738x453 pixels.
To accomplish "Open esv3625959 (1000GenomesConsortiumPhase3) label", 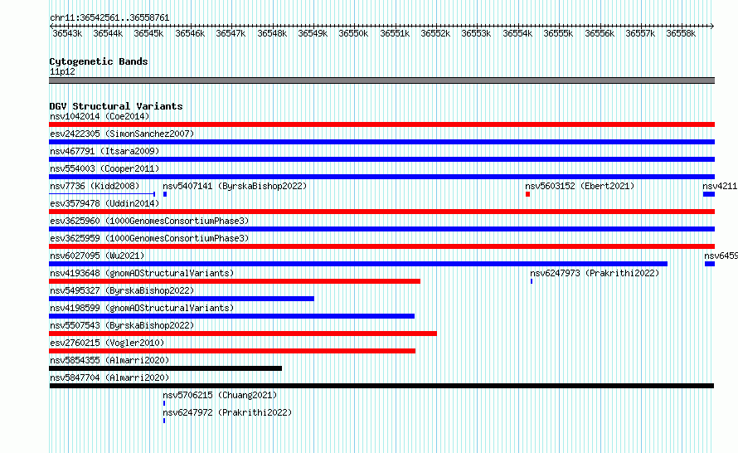I will pyautogui.click(x=149, y=238).
